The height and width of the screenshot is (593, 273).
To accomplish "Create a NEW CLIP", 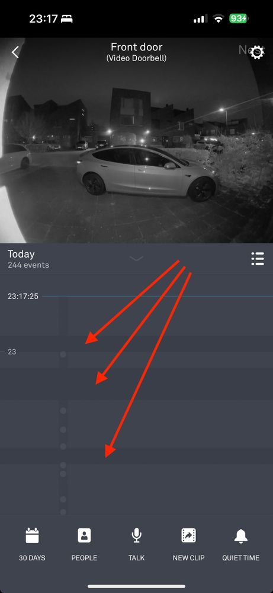I will (x=188, y=535).
